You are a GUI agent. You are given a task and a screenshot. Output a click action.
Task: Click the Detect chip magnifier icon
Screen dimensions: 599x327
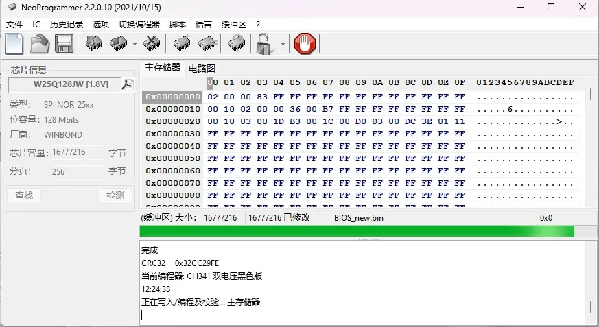[x=237, y=43]
